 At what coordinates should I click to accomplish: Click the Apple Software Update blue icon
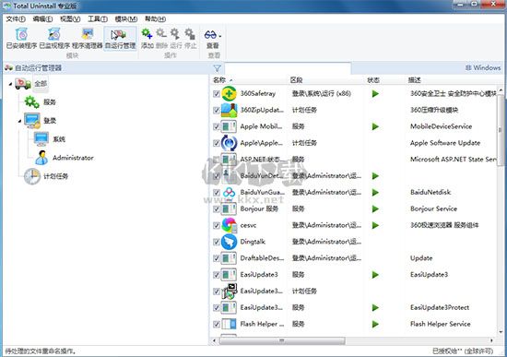[x=229, y=143]
